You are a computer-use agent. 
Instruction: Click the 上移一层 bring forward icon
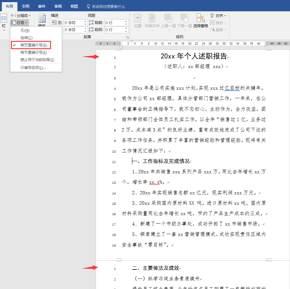point(168,18)
